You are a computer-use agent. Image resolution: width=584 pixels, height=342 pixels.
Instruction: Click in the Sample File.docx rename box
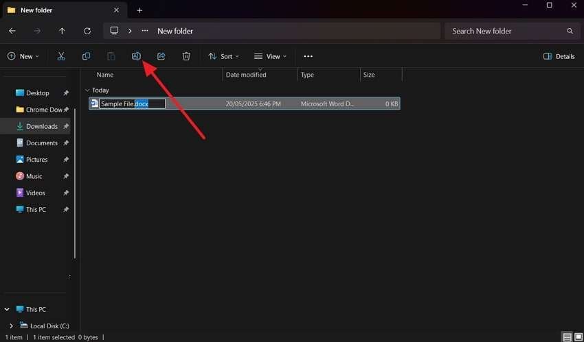click(132, 103)
